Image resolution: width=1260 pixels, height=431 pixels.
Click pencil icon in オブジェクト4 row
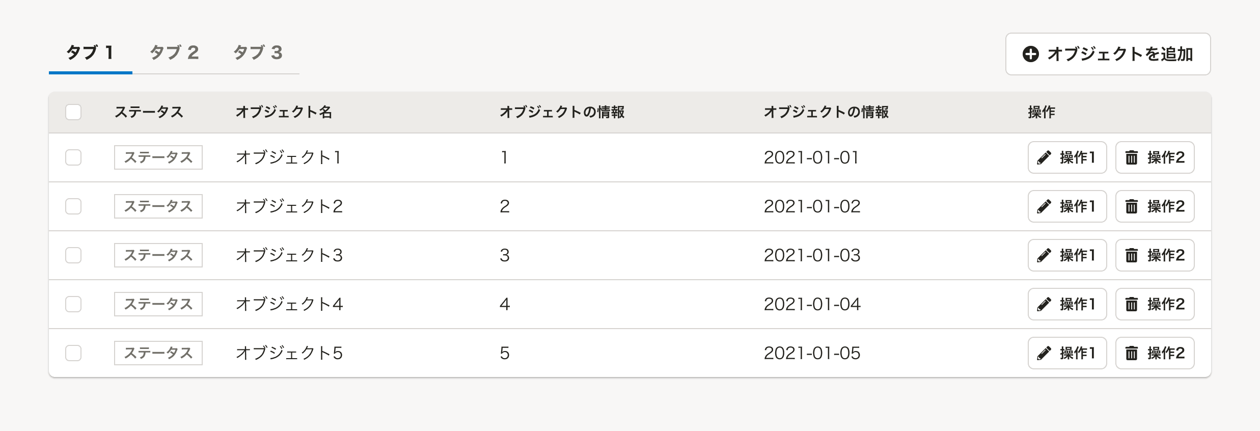pyautogui.click(x=1044, y=305)
